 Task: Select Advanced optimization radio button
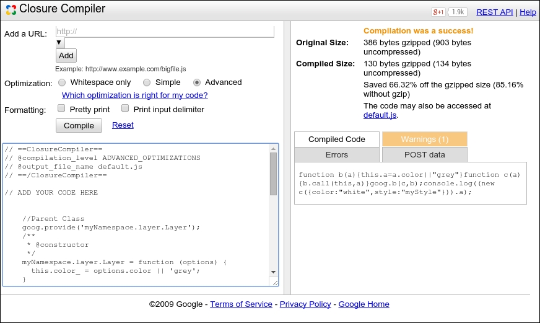click(197, 82)
